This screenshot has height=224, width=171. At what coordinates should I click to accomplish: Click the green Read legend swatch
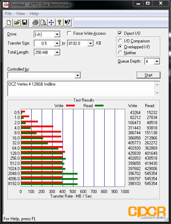click(99, 106)
